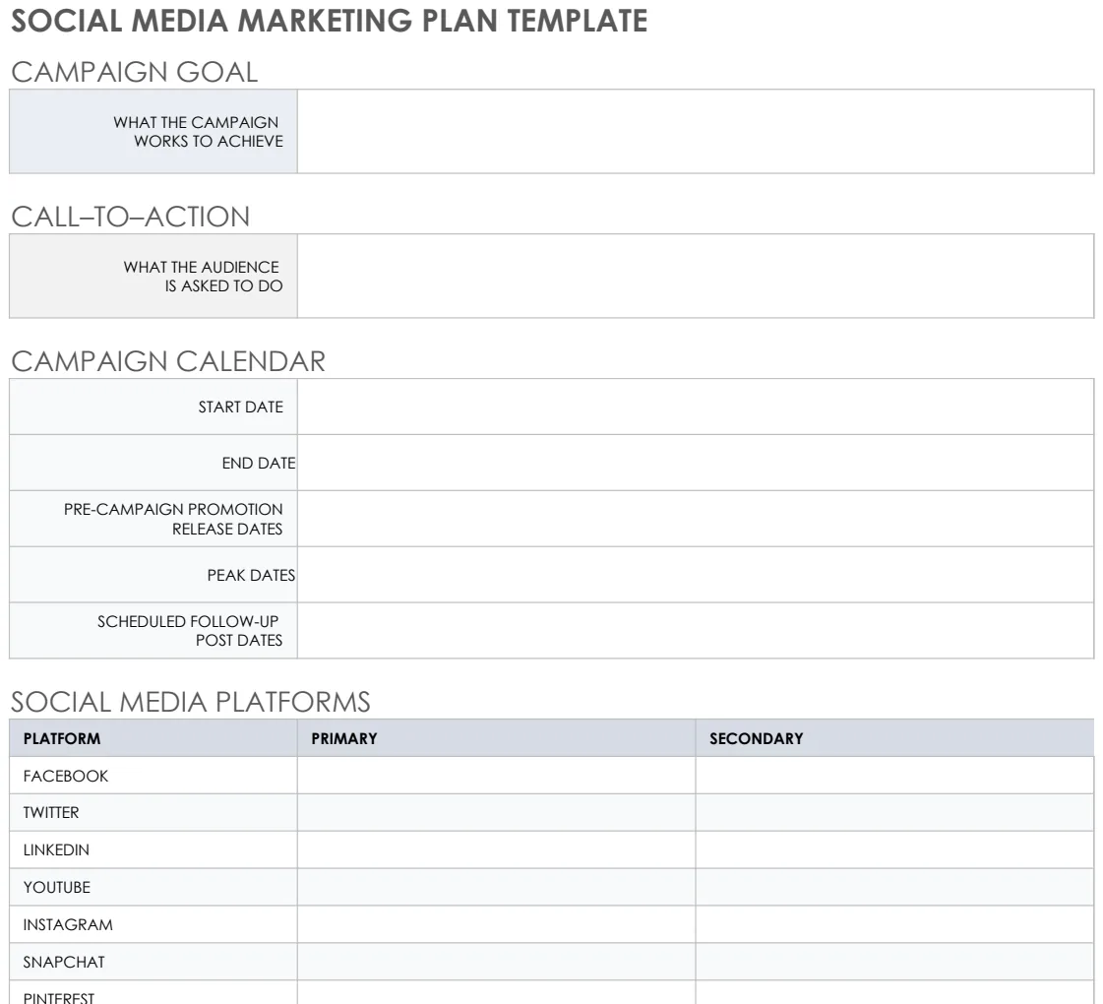The width and height of the screenshot is (1103, 1004).
Task: Click the Primary cell in the Snapchat row
Action: point(497,962)
